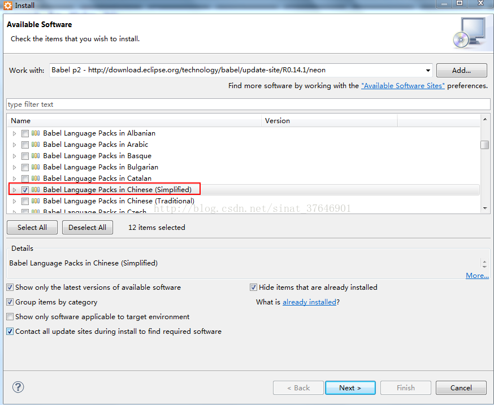Click the Bulgarian language pack feature icon
494x405 pixels.
[x=36, y=167]
